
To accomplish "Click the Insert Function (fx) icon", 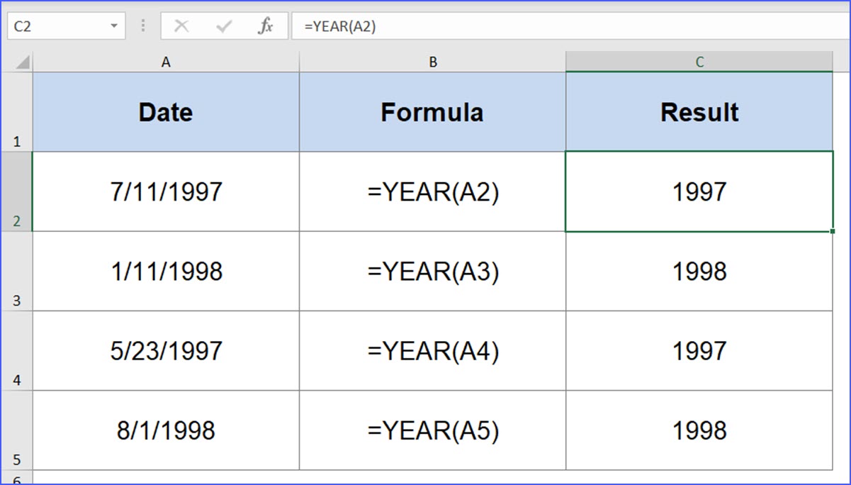I will (265, 25).
